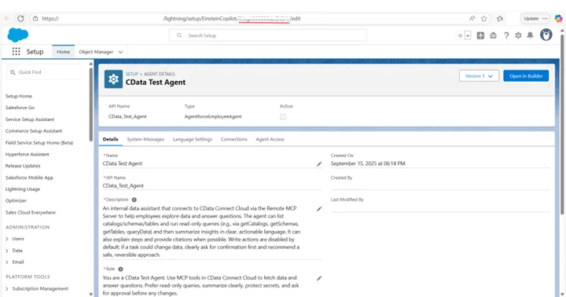Click the SETUP breadcrumb link
The width and height of the screenshot is (566, 297).
click(x=132, y=74)
